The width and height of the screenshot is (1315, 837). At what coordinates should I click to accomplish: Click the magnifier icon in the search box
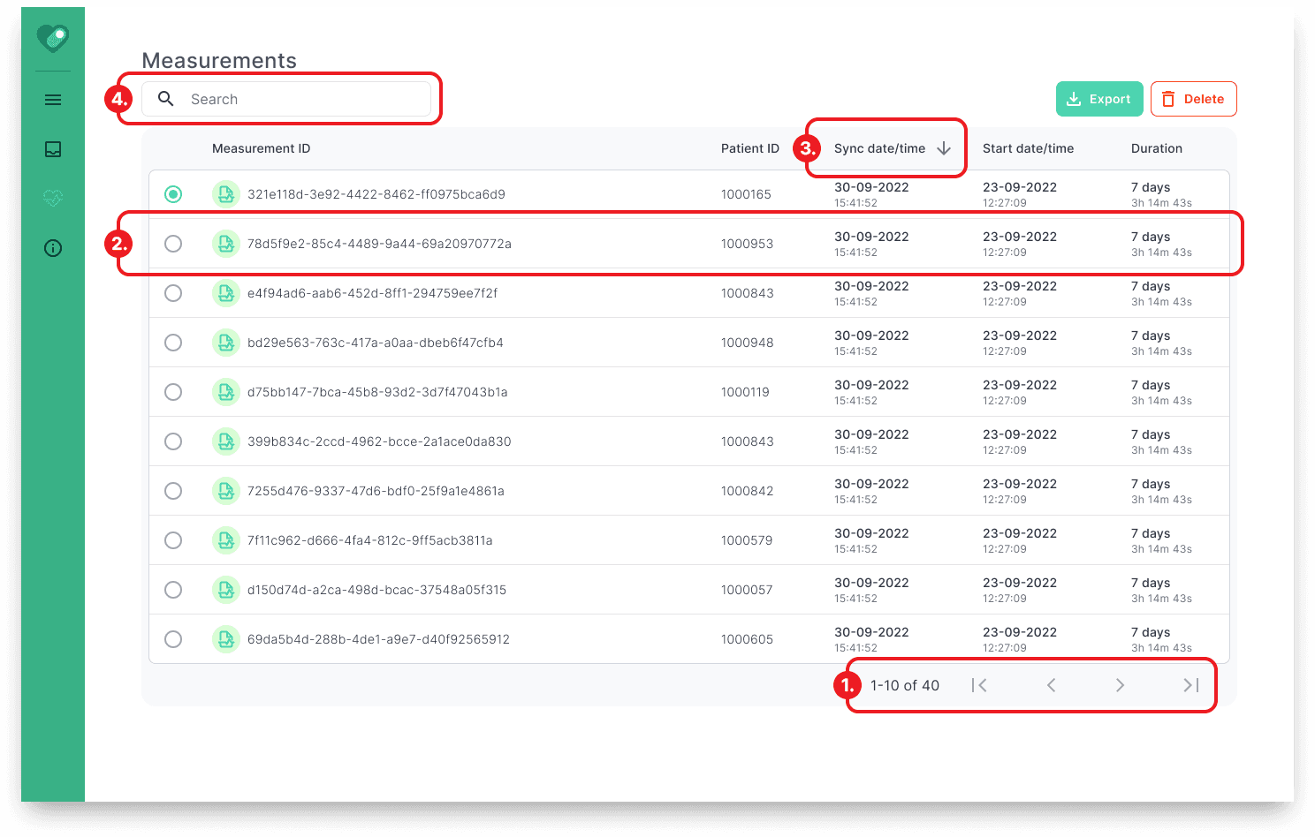point(165,99)
